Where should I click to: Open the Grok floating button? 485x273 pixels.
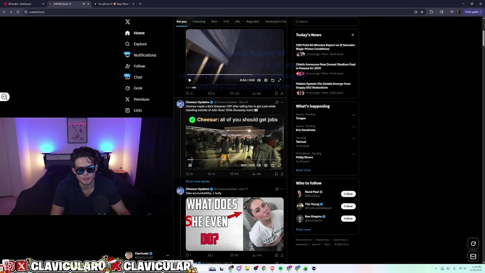[473, 244]
